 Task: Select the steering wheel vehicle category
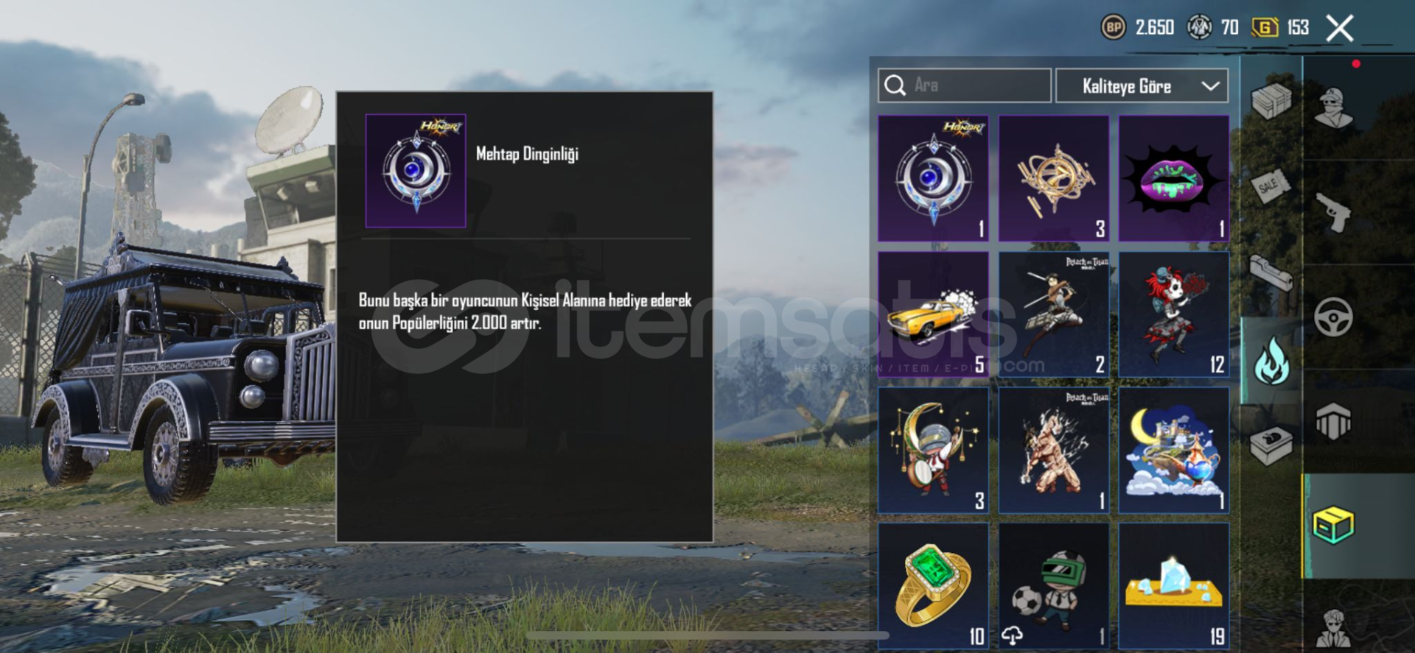pos(1333,317)
